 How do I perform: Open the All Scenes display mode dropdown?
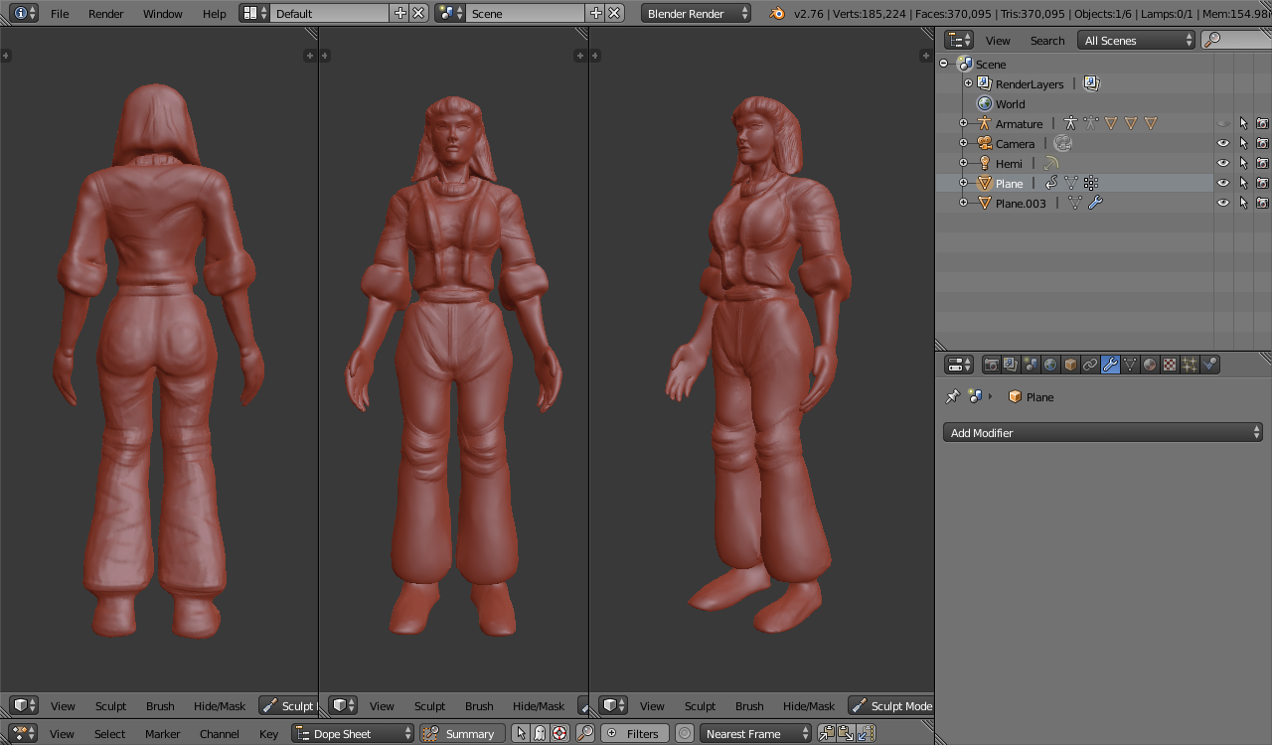point(1136,40)
